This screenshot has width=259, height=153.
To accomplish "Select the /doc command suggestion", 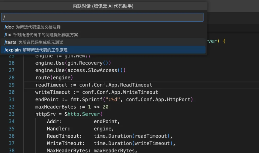I will 103,27.
